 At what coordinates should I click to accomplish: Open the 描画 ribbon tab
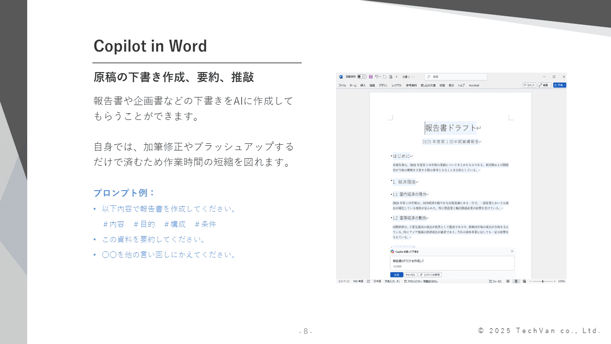372,86
